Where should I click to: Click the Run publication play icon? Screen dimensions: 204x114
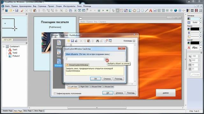click(x=75, y=10)
